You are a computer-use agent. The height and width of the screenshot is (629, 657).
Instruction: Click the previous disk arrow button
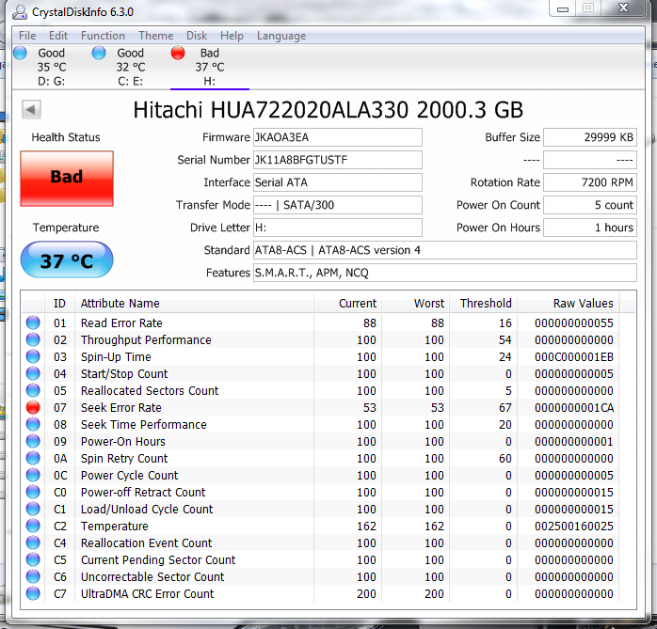31,110
